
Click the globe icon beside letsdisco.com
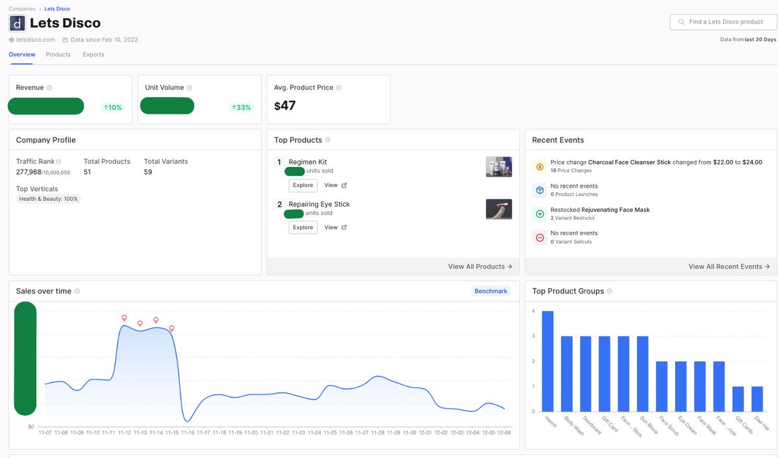click(12, 40)
